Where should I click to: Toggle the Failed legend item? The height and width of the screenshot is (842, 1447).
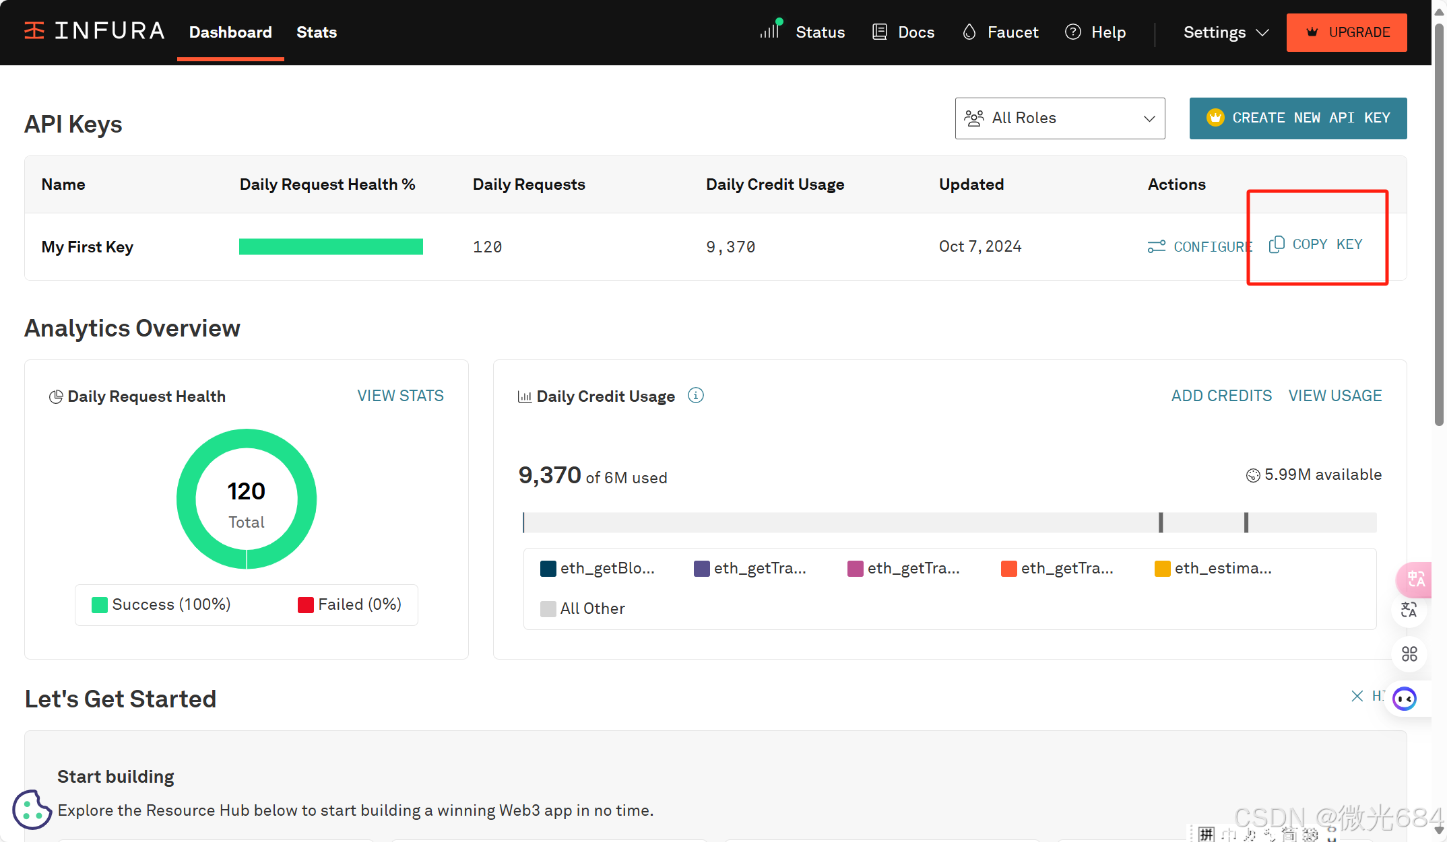pos(350,604)
